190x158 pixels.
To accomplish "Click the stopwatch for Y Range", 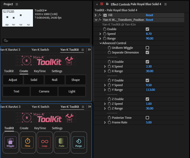I will (x=109, y=90).
